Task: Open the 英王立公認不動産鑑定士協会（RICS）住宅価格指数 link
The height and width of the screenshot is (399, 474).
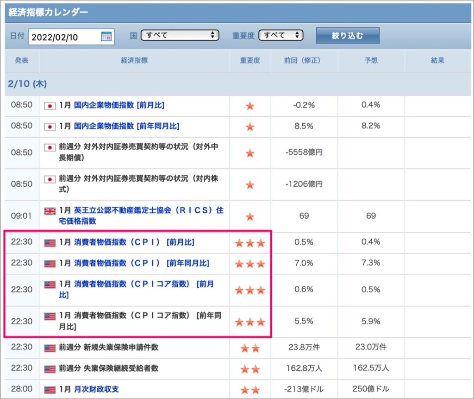Action: point(141,215)
